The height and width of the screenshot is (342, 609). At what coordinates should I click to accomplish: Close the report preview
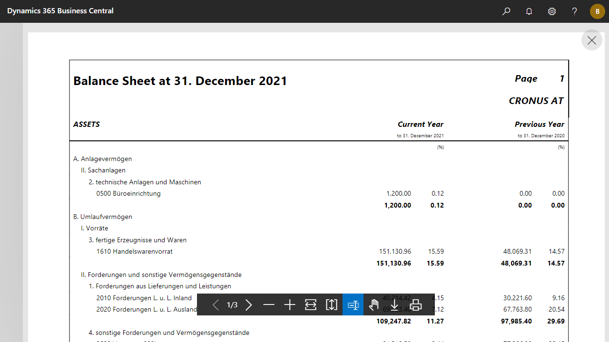591,40
